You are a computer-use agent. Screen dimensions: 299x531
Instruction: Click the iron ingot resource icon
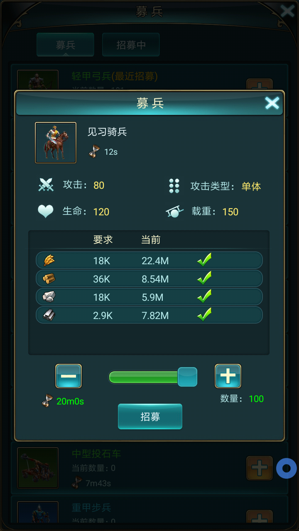coord(49,315)
